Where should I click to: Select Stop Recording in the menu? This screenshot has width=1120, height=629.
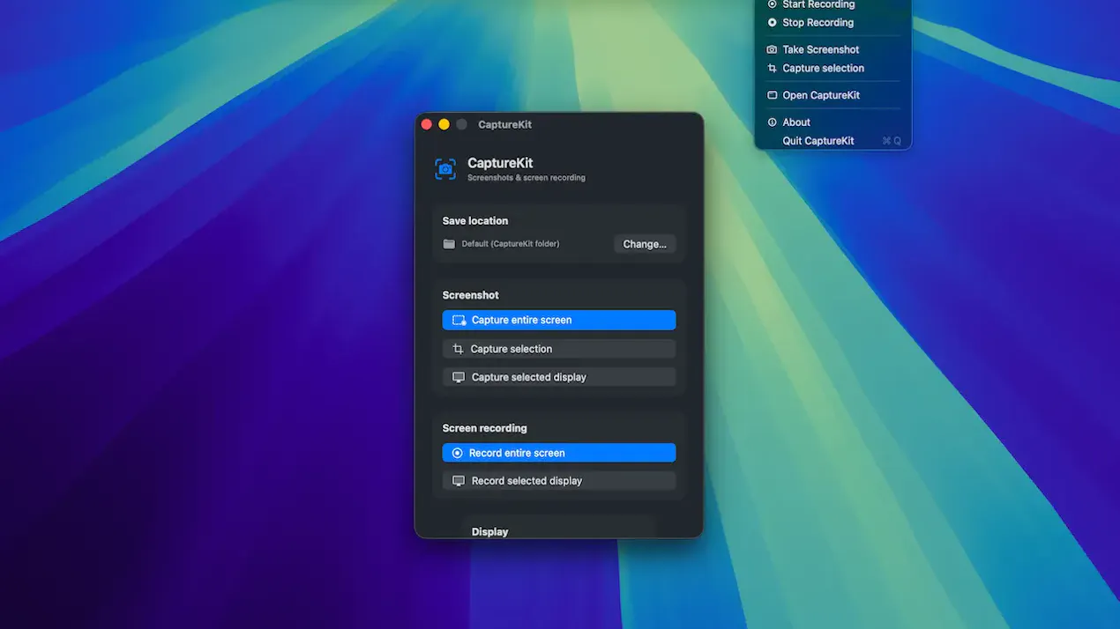(833, 23)
